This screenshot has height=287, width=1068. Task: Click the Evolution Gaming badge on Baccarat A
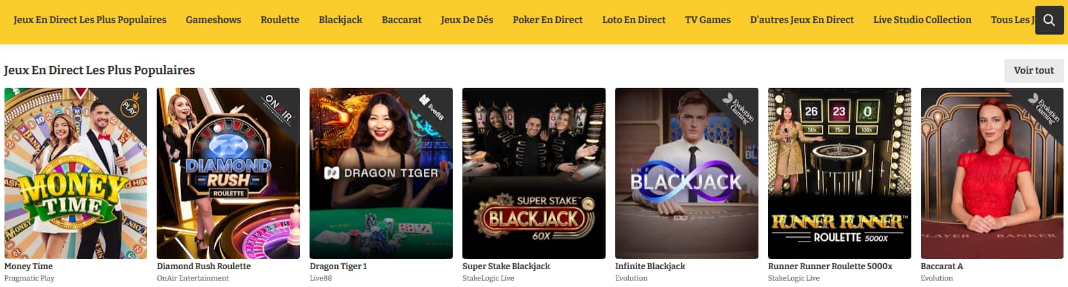(1044, 108)
